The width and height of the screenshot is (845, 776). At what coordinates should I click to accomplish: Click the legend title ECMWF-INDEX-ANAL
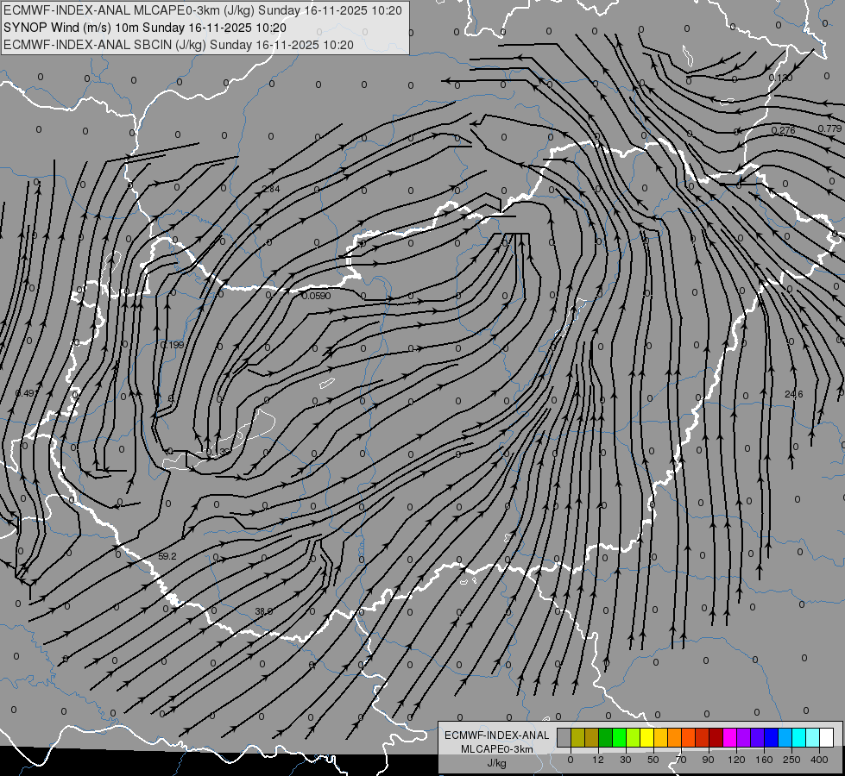[497, 735]
